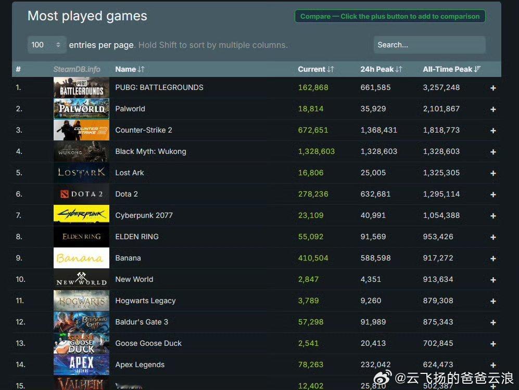This screenshot has height=390, width=519.
Task: Select 24h peak value 1,368,431
Action: (x=378, y=130)
